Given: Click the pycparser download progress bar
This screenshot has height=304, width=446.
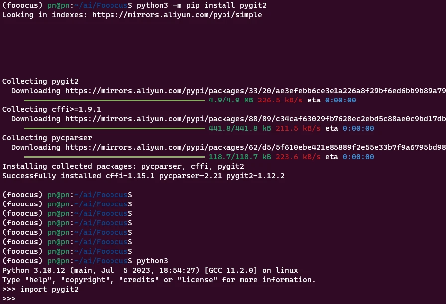Looking at the screenshot, I should 114,157.
